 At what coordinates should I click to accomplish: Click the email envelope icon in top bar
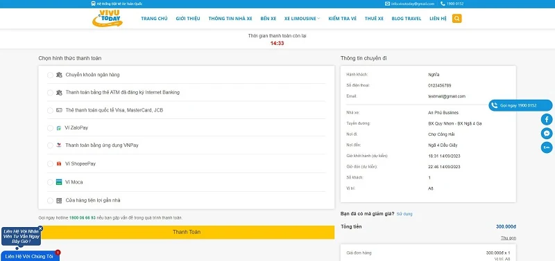(387, 3)
